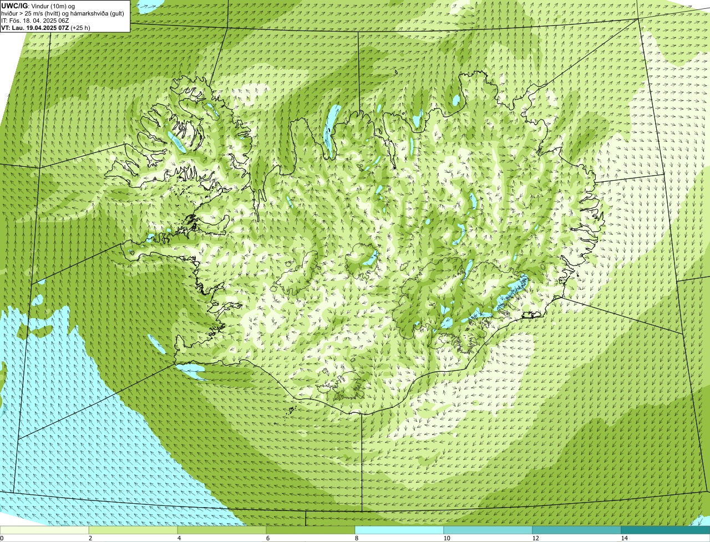The width and height of the screenshot is (710, 542).
Task: Click the "IT: Fös. 18. 04. 2025 06Z" line
Action: point(35,21)
